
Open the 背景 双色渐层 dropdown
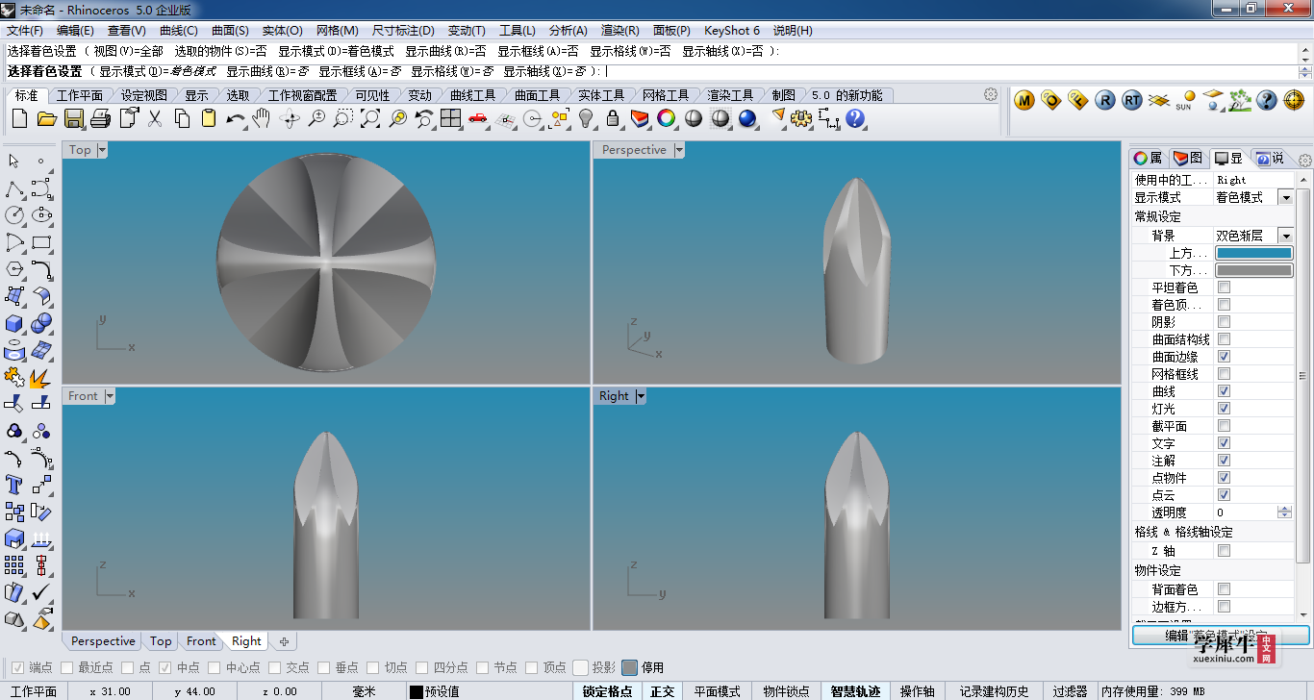tap(1284, 236)
